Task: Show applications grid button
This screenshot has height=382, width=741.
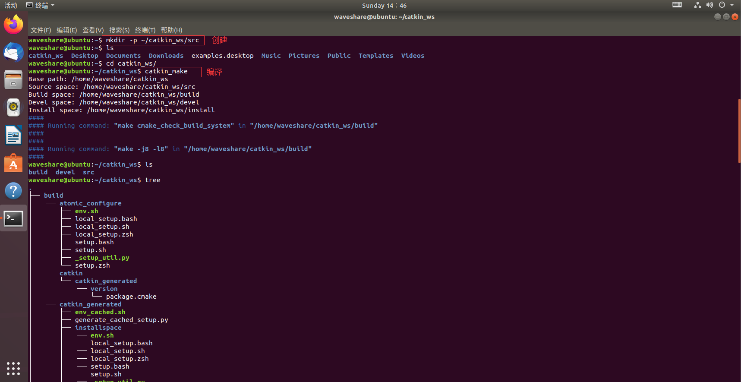Action: tap(13, 368)
